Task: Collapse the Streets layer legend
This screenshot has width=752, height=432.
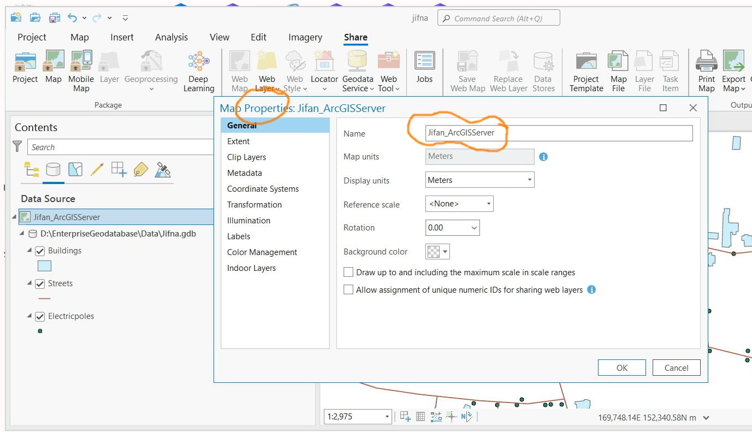Action: [29, 283]
